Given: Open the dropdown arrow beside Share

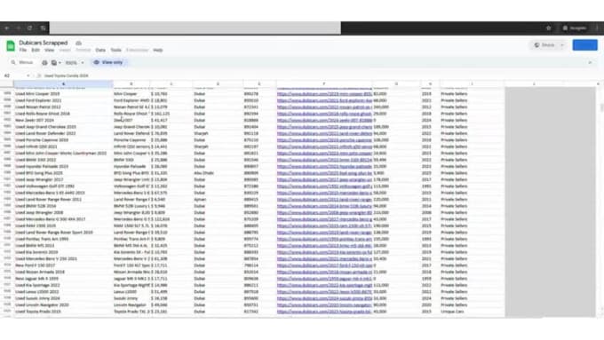Looking at the screenshot, I should [x=563, y=45].
